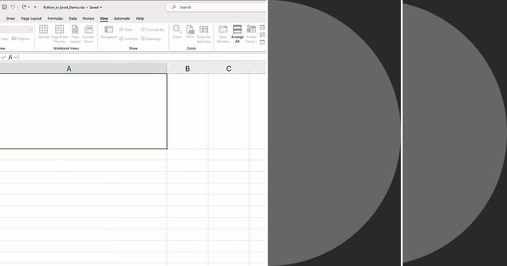Switch to Page Layout view
Viewport: 507px width, 266px height.
click(75, 33)
